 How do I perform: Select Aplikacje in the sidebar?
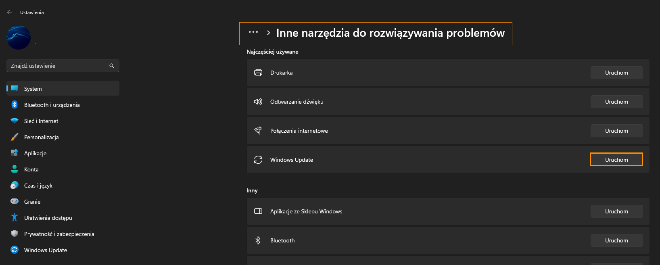[63, 153]
